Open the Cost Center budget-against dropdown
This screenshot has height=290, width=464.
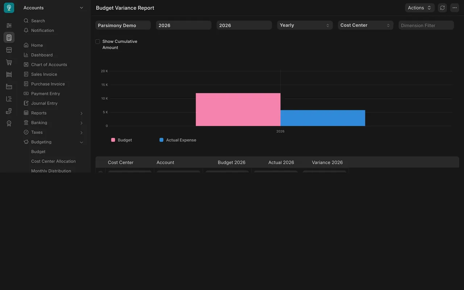(x=365, y=25)
